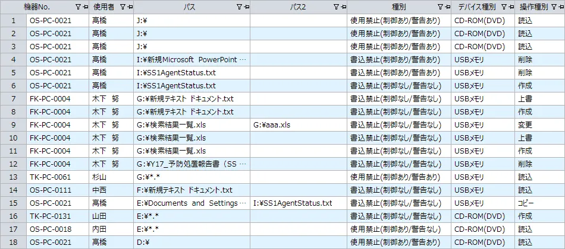Click F:¥新規テキスト ドキュメント.txt path cell
The image size is (565, 249).
pos(192,190)
